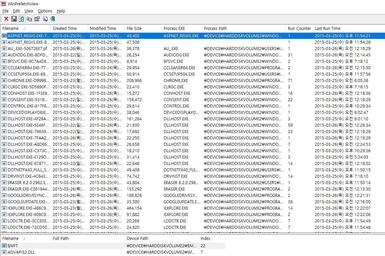
Task: Select the GOOGLEUPDATE.EXE- prefetch filename
Action: tap(29, 202)
